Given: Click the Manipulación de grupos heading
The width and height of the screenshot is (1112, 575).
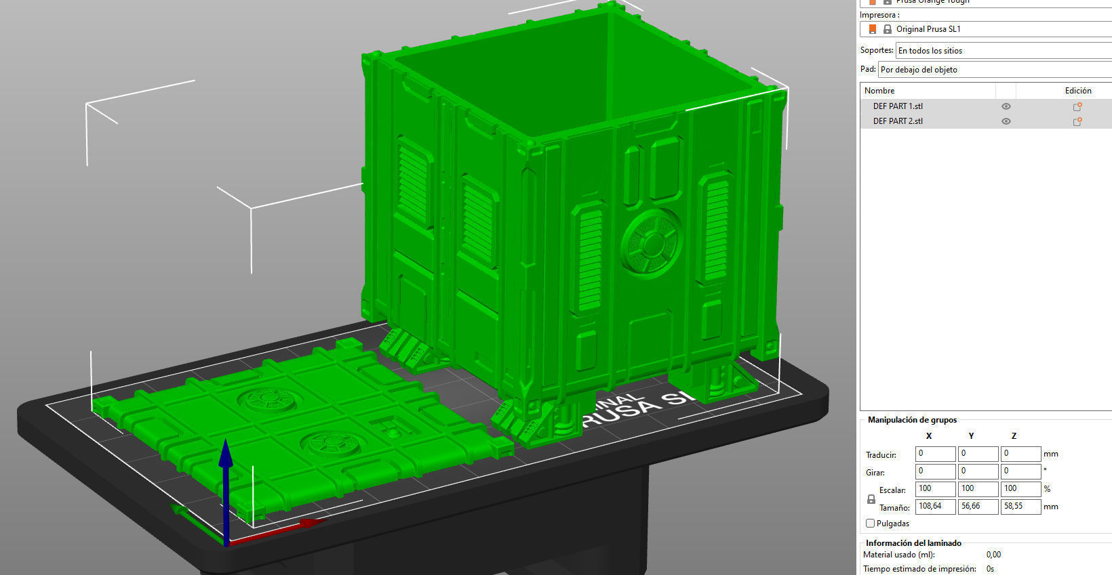Looking at the screenshot, I should click(x=912, y=420).
